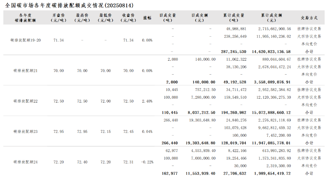Click the table title dated 20250814

coord(69,6)
